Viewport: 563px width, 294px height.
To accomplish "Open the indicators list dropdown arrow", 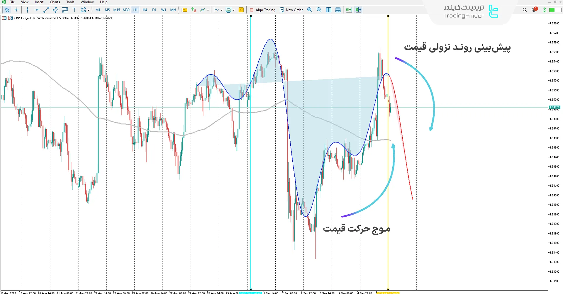I will pos(208,10).
